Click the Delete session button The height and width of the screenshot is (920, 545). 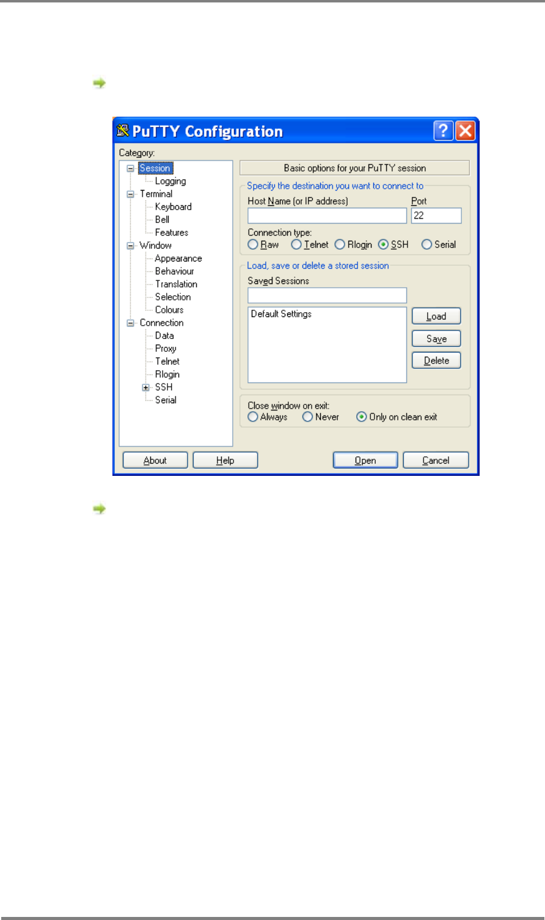[436, 360]
